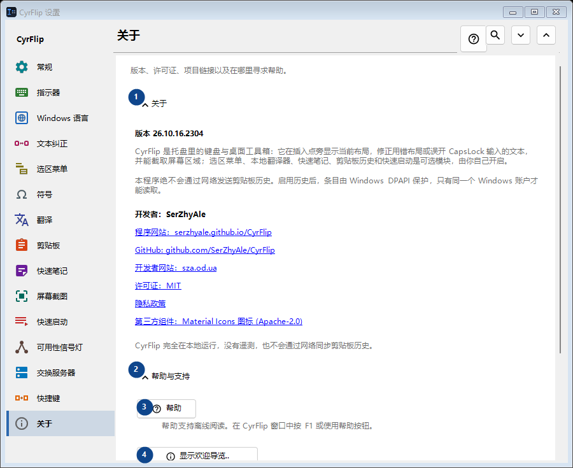Open search with the magnifier icon

click(x=495, y=35)
